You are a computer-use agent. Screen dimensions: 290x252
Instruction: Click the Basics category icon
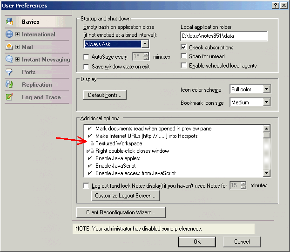click(9, 22)
